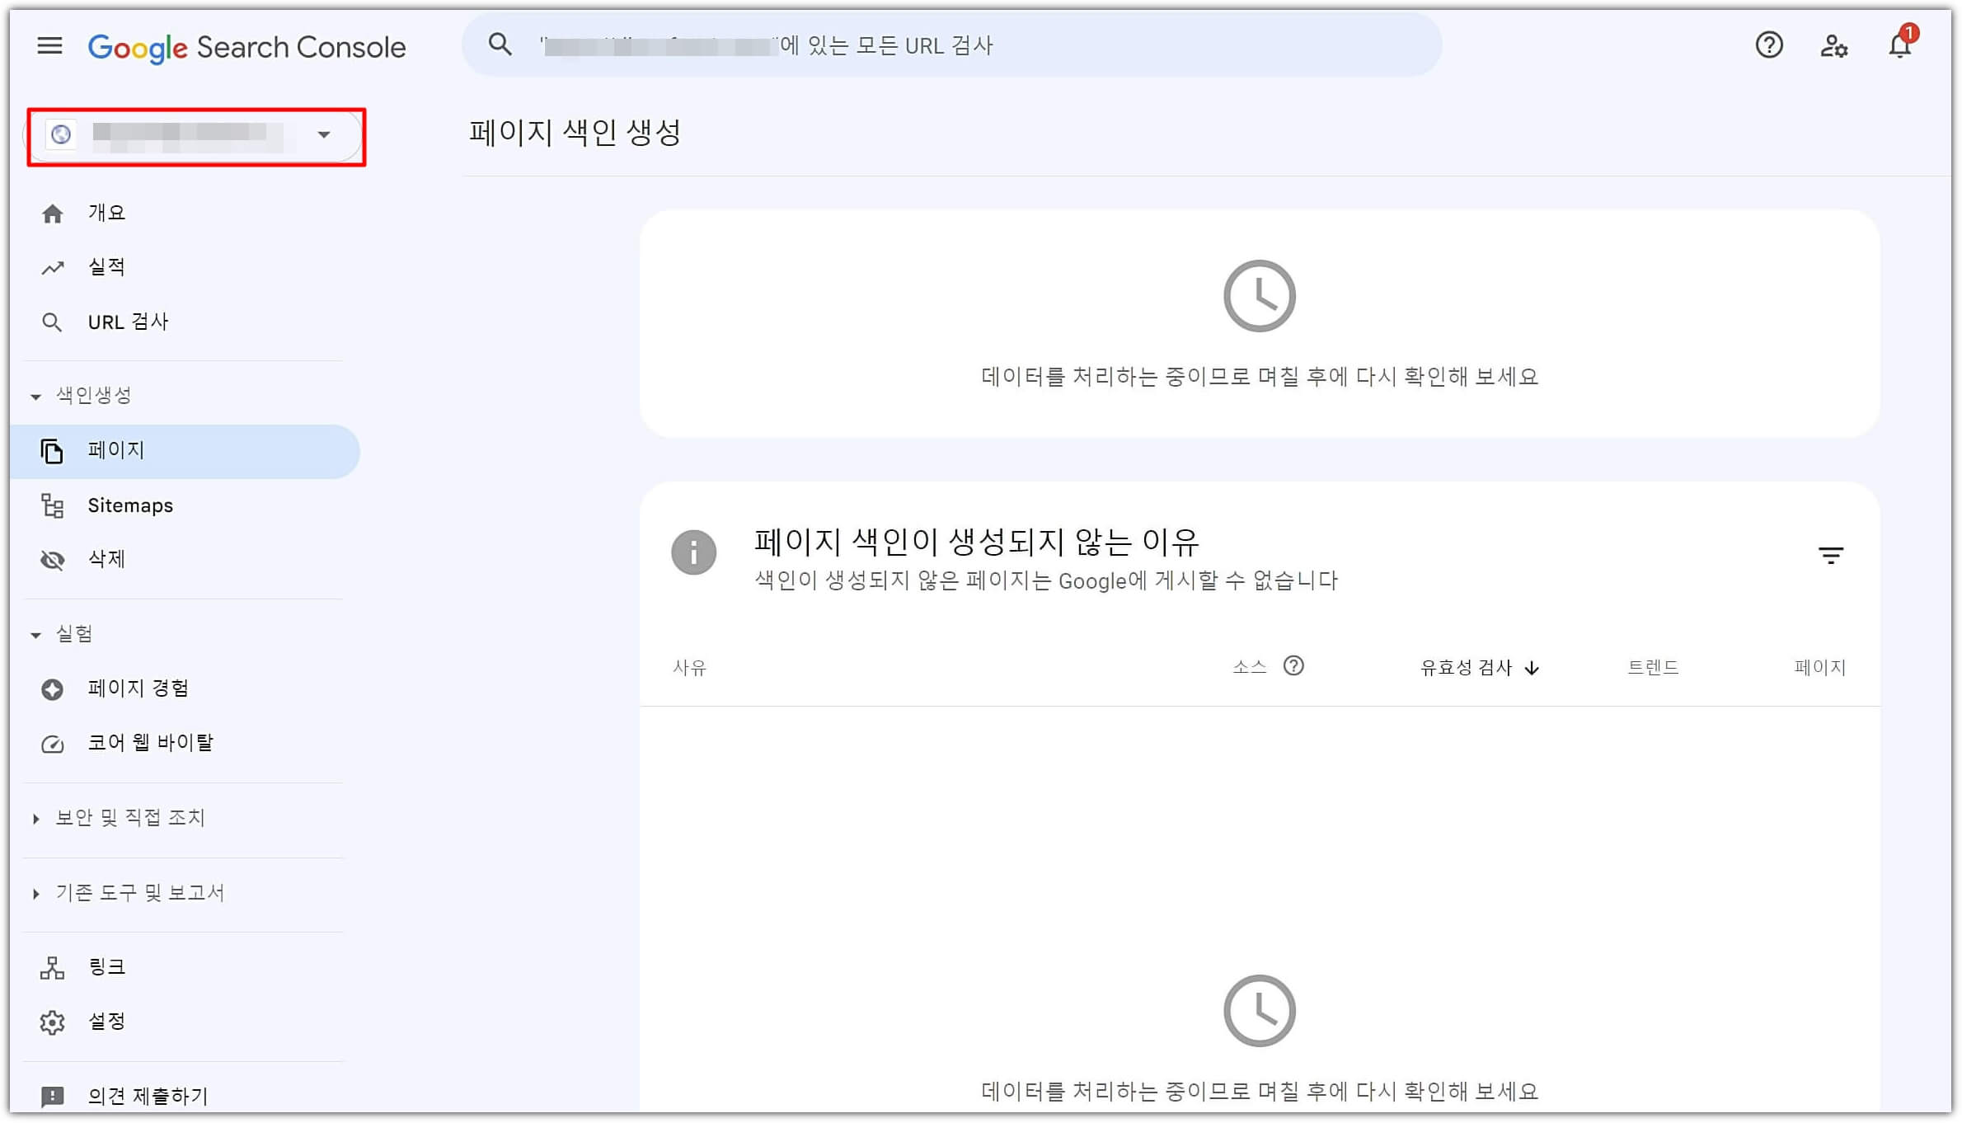Open 코어 웹 바이탈 report
Screen dimensions: 1962x1123
point(150,743)
